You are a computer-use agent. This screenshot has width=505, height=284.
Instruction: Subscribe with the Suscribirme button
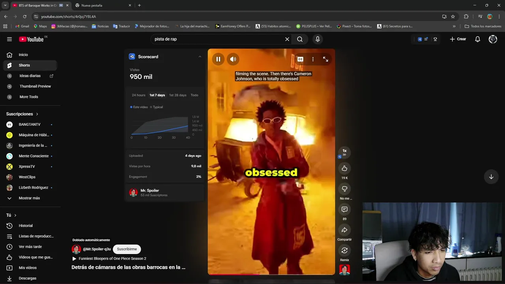click(127, 249)
